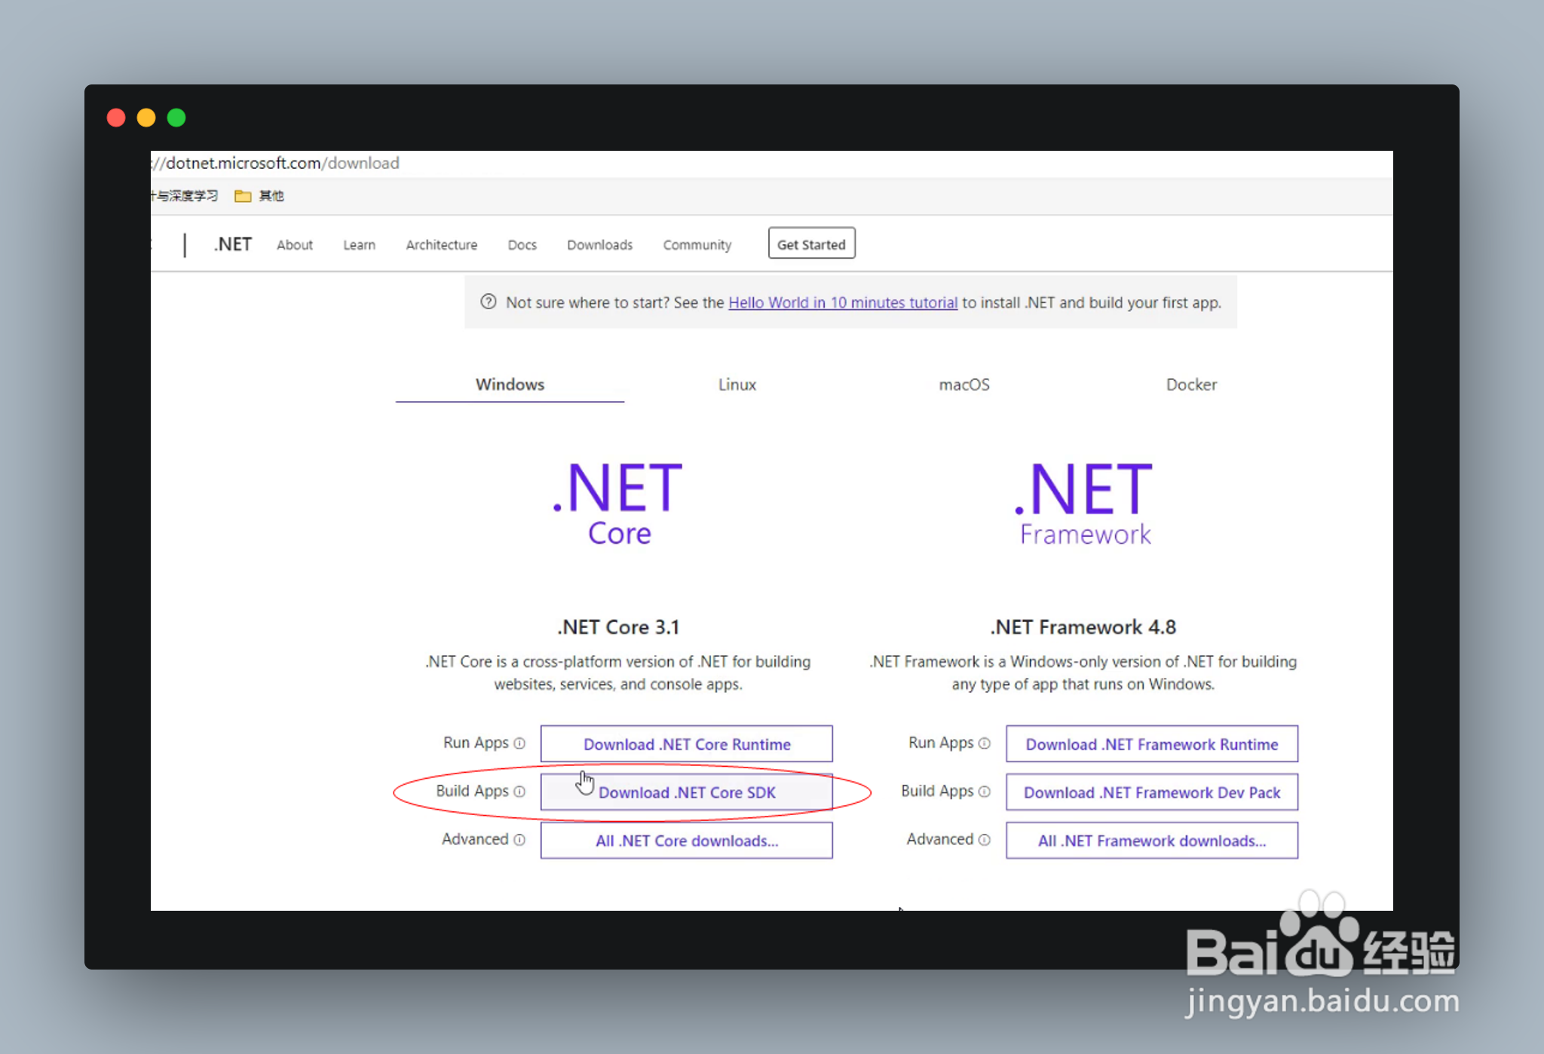Switch to the Linux tab
This screenshot has height=1054, width=1544.
(737, 385)
